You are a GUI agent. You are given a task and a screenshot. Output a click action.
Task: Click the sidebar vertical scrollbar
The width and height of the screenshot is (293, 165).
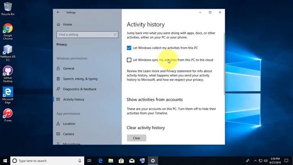point(121,67)
